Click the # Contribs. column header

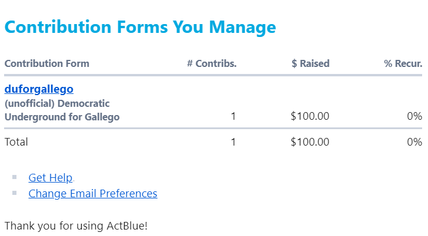pos(212,63)
